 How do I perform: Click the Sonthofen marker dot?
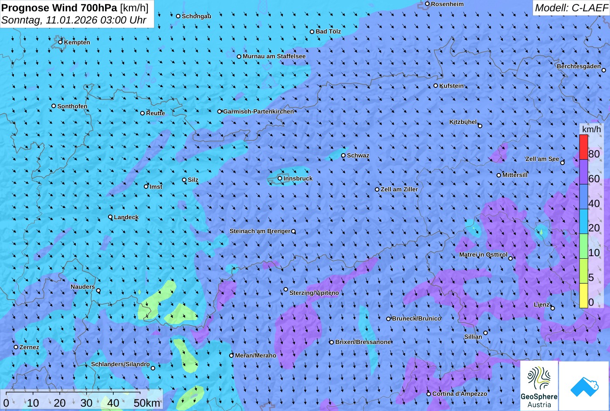[54, 106]
